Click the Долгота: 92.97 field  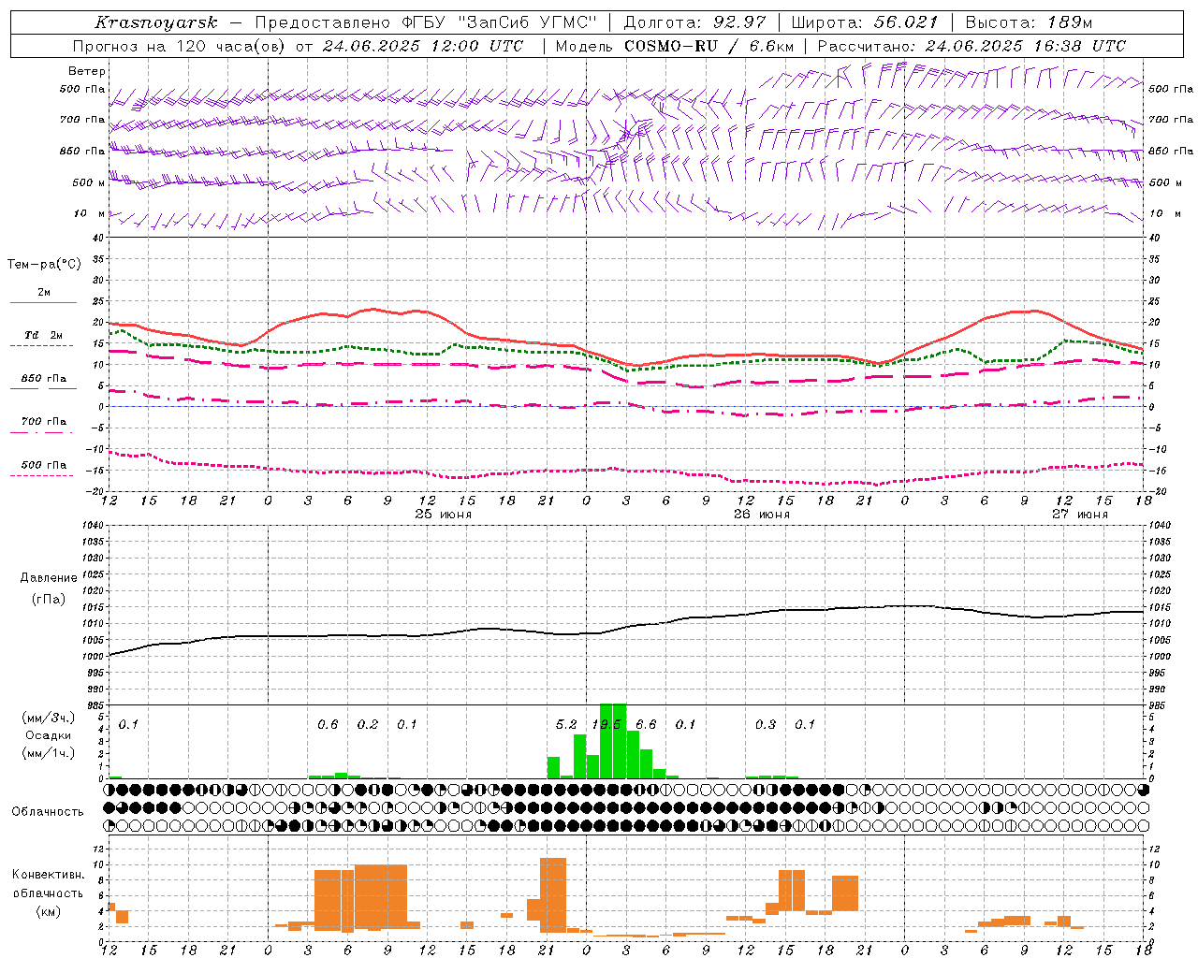point(694,22)
